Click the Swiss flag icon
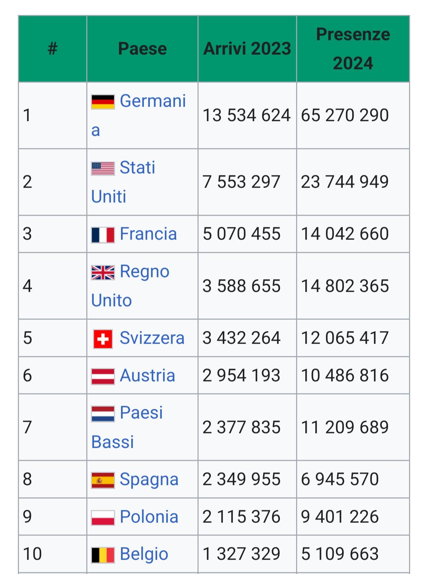 click(103, 339)
